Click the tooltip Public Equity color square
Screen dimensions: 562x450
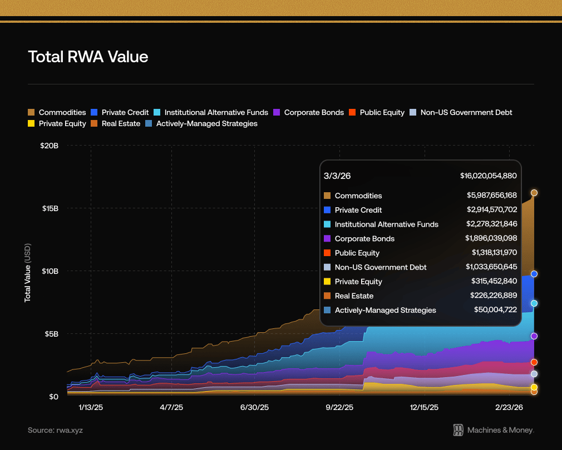point(327,253)
